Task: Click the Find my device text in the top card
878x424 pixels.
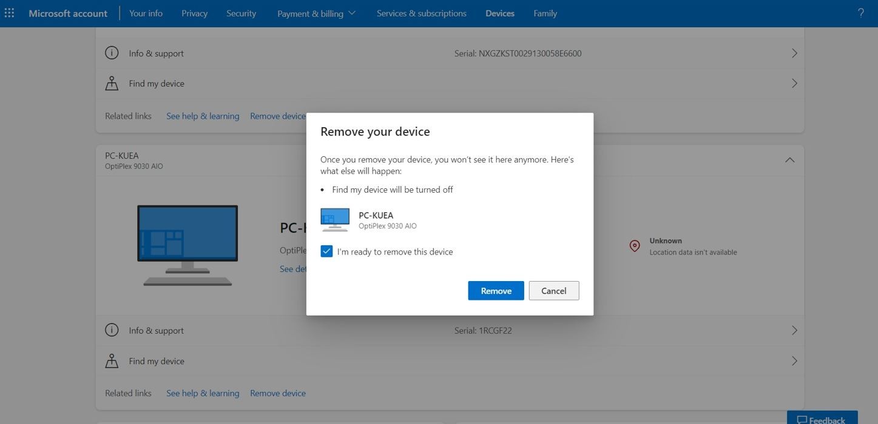Action: (157, 84)
